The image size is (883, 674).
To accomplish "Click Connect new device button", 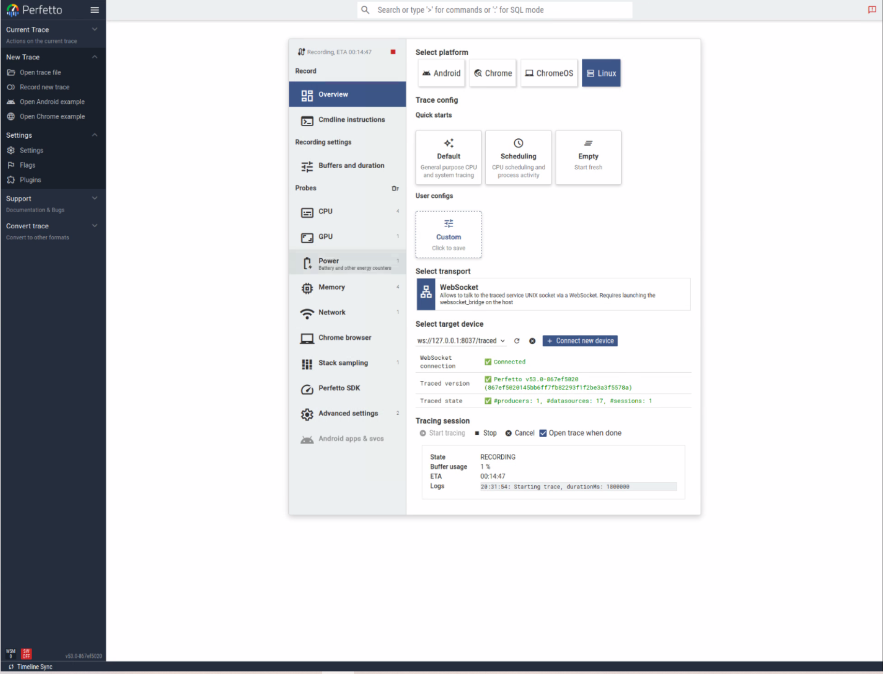I will [580, 341].
